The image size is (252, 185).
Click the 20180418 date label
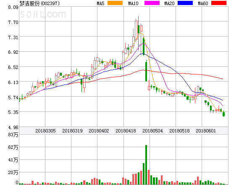pyautogui.click(x=126, y=131)
